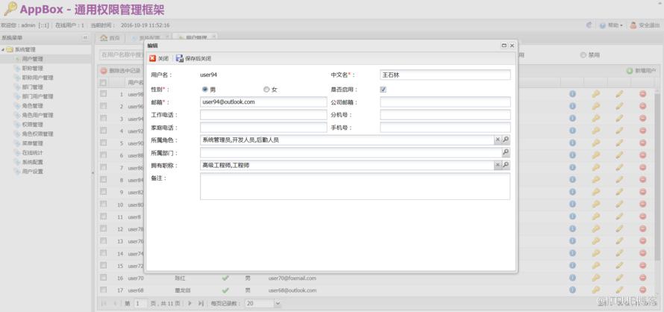This screenshot has height=312, width=664.
Task: Open 职称管理 in the sidebar tree
Action: pyautogui.click(x=33, y=68)
